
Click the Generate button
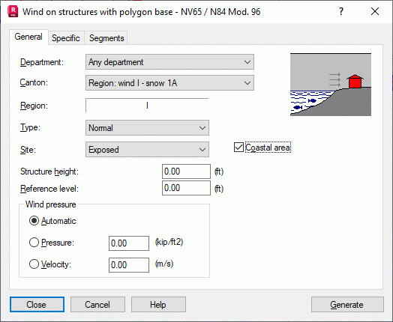347,305
